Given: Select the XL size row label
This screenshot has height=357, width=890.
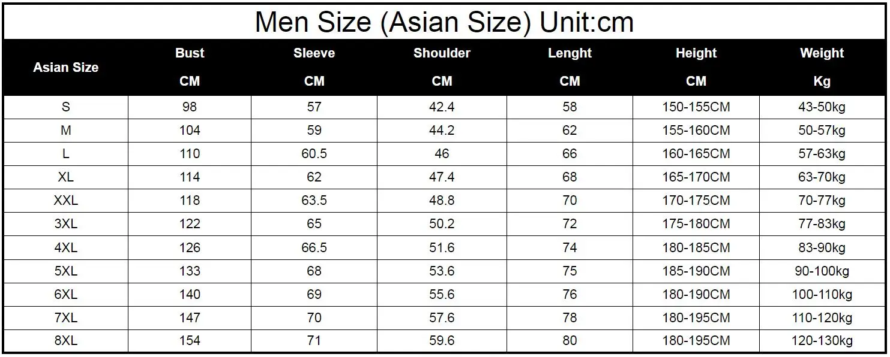Looking at the screenshot, I should click(65, 177).
